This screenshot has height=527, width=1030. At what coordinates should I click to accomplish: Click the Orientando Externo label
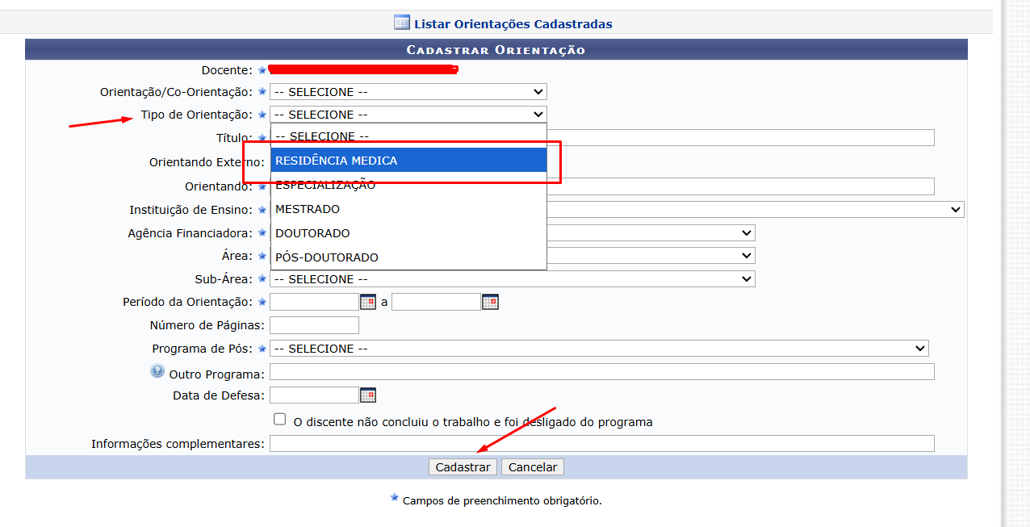pos(207,162)
